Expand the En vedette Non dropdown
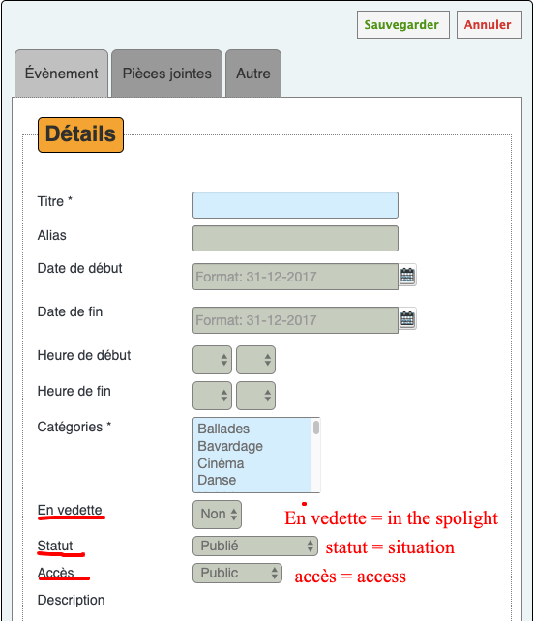Viewport: 533px width, 621px height. 217,515
